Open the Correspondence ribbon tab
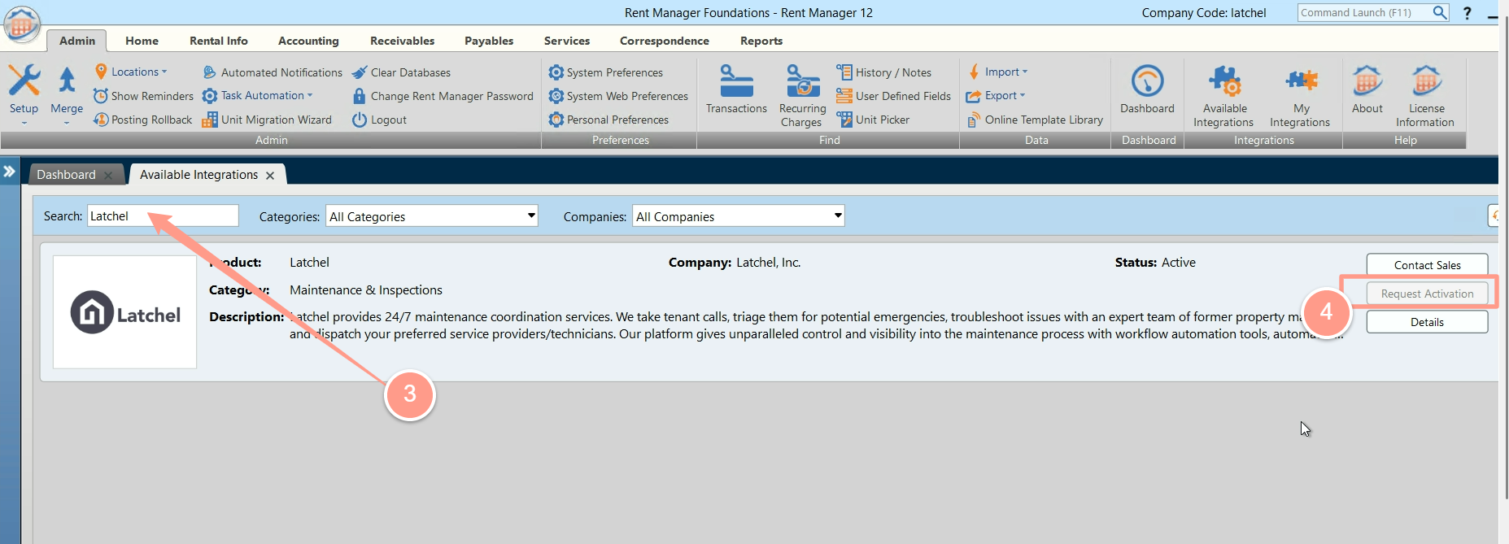This screenshot has height=544, width=1509. (665, 41)
